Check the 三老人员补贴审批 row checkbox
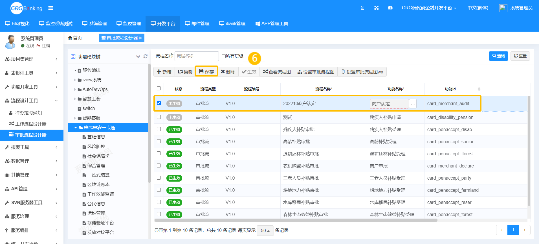 point(159,178)
